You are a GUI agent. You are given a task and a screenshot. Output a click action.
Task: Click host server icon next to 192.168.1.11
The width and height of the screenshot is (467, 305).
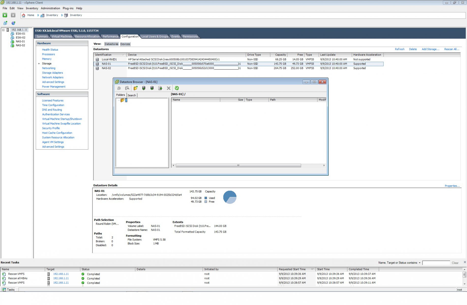8,30
